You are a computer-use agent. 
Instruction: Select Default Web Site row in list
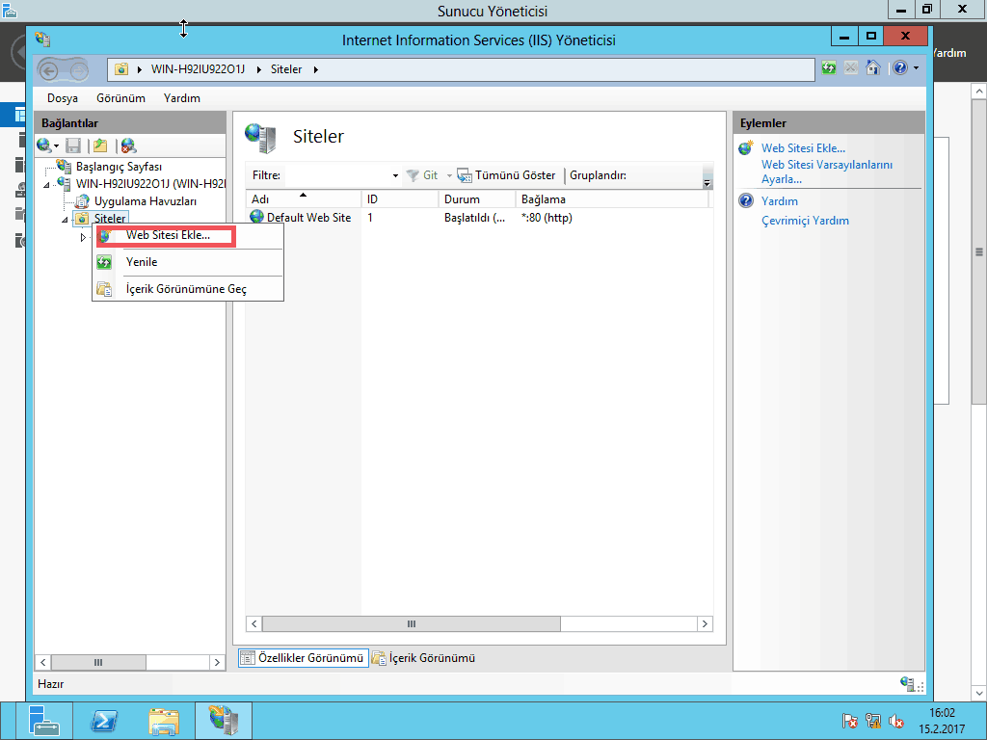pyautogui.click(x=308, y=218)
